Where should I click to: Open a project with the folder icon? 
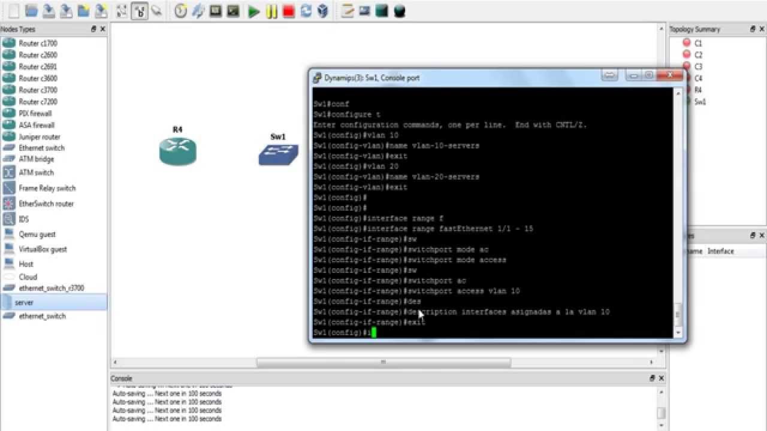tap(31, 11)
